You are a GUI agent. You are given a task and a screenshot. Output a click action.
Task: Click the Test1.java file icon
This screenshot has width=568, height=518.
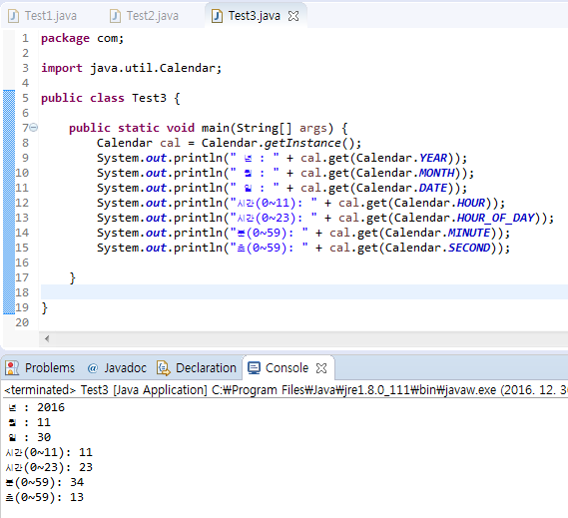[13, 16]
